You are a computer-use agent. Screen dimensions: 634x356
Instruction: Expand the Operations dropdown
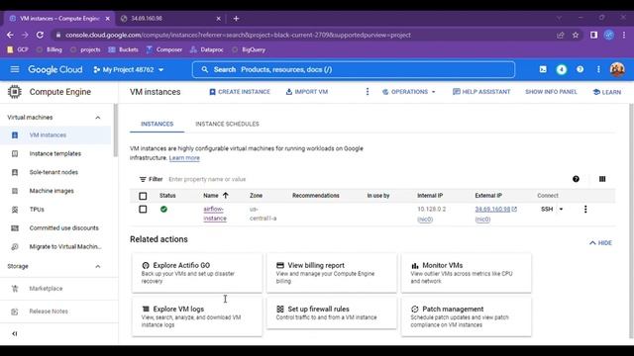pos(409,92)
